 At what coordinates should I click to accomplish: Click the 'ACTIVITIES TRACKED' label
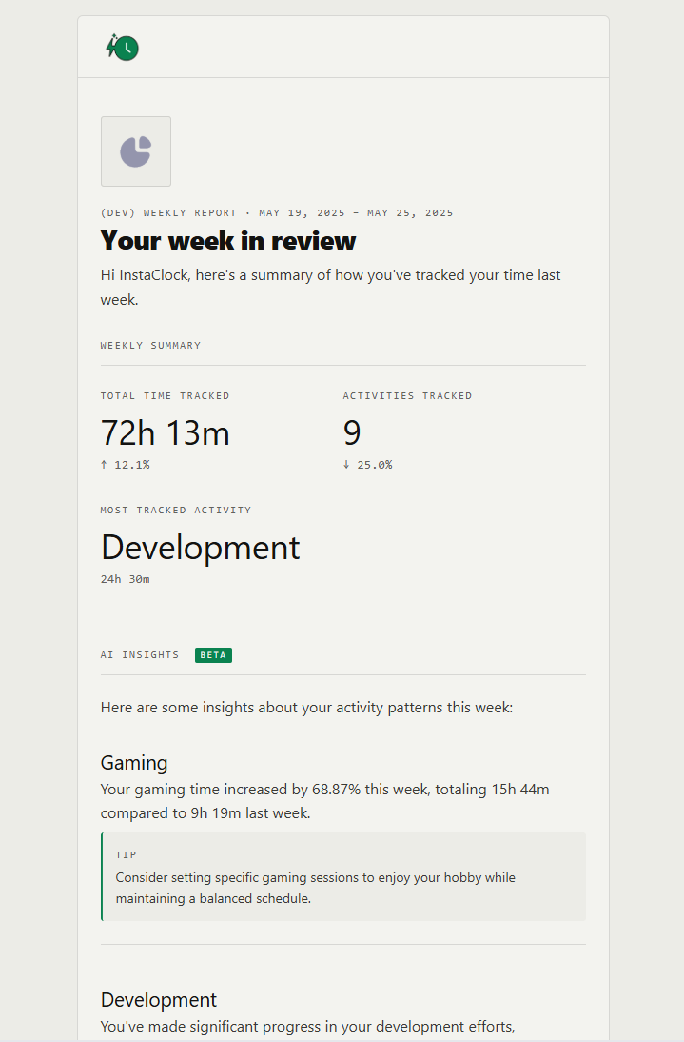coord(407,396)
